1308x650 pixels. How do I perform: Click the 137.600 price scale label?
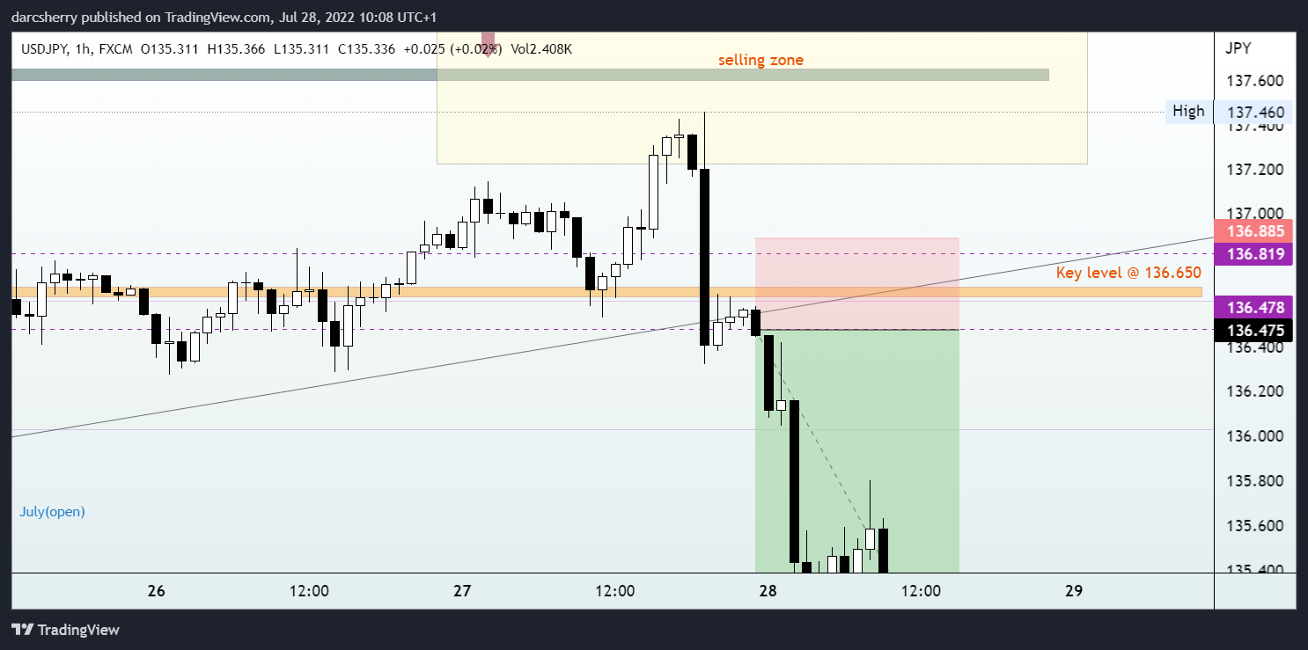[x=1254, y=81]
